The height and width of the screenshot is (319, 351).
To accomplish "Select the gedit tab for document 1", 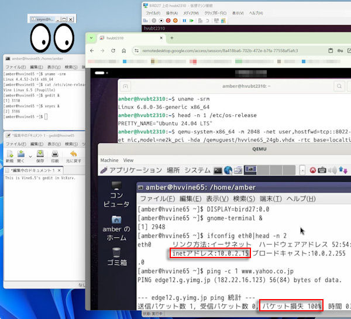I will point(33,170).
